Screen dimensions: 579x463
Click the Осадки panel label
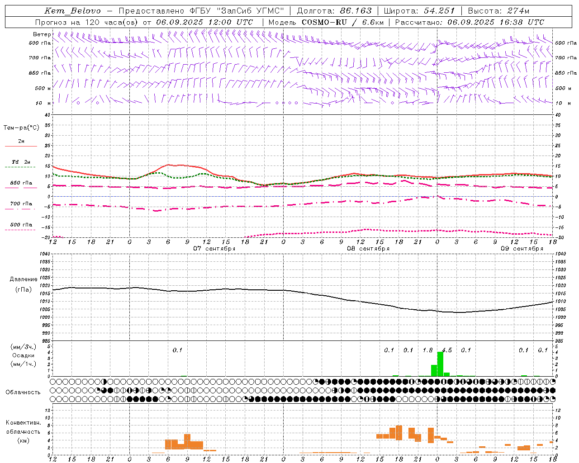pos(23,355)
